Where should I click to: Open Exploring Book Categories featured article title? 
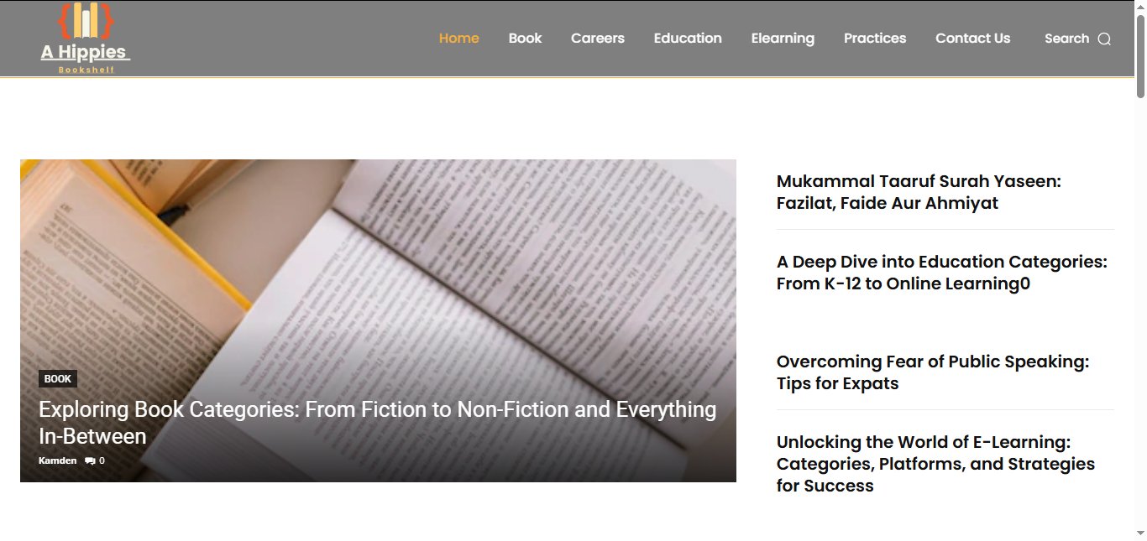pos(378,423)
